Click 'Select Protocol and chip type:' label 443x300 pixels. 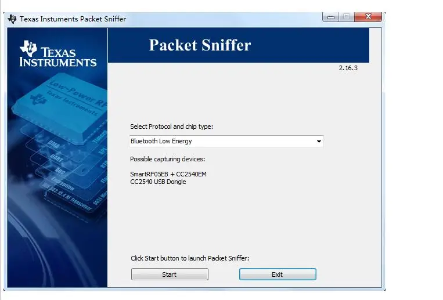(x=171, y=126)
